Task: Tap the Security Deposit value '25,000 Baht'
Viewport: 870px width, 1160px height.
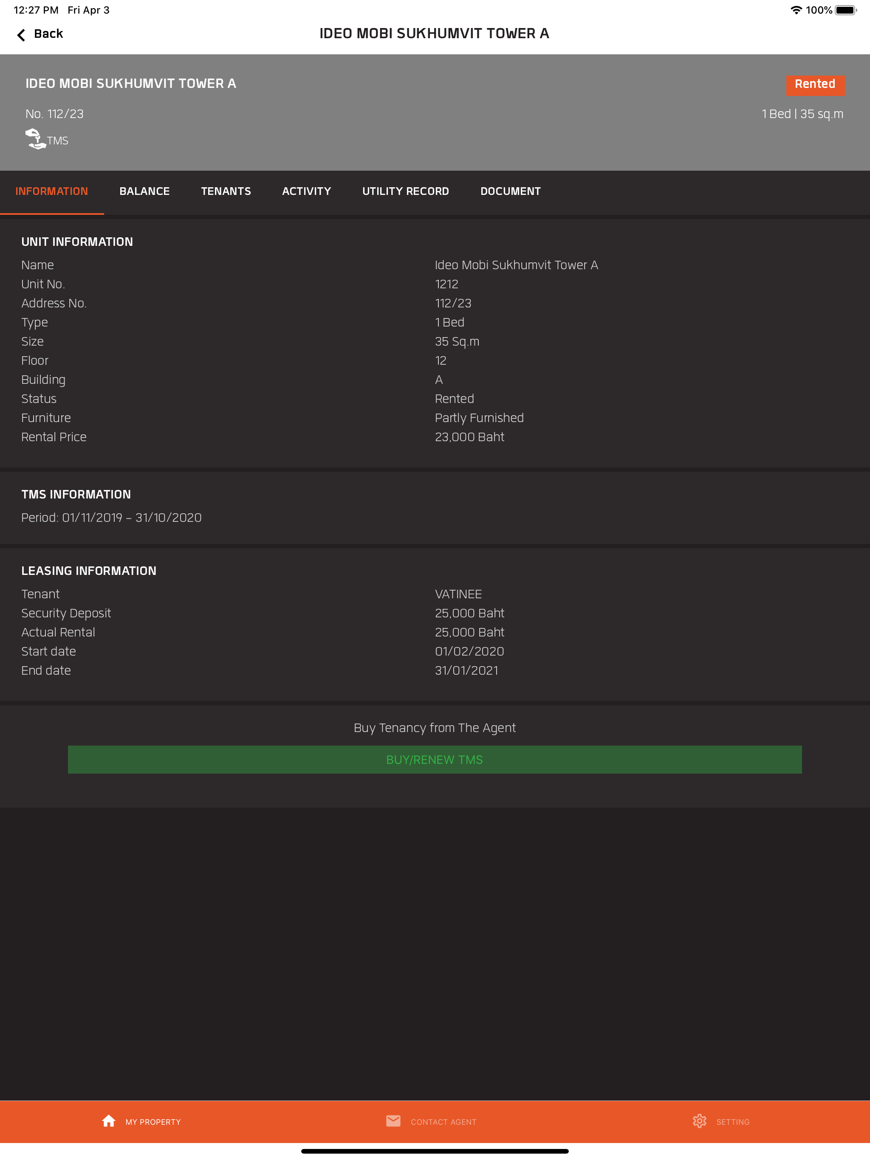Action: point(470,613)
